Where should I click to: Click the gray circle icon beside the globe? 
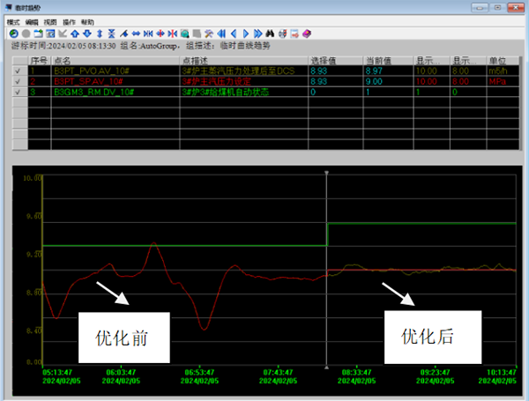coord(24,33)
